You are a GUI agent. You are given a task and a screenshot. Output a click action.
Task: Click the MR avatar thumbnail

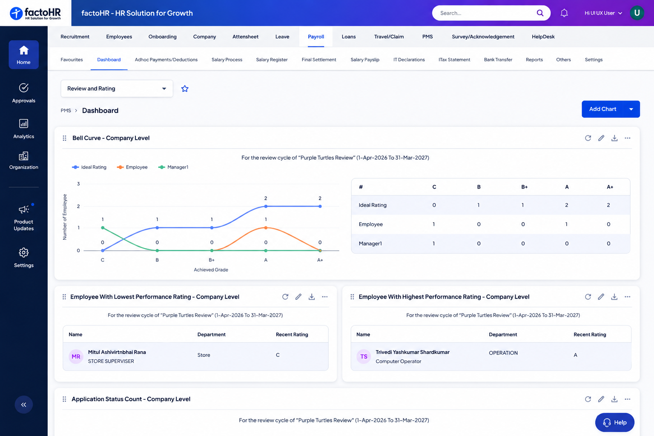click(x=76, y=356)
